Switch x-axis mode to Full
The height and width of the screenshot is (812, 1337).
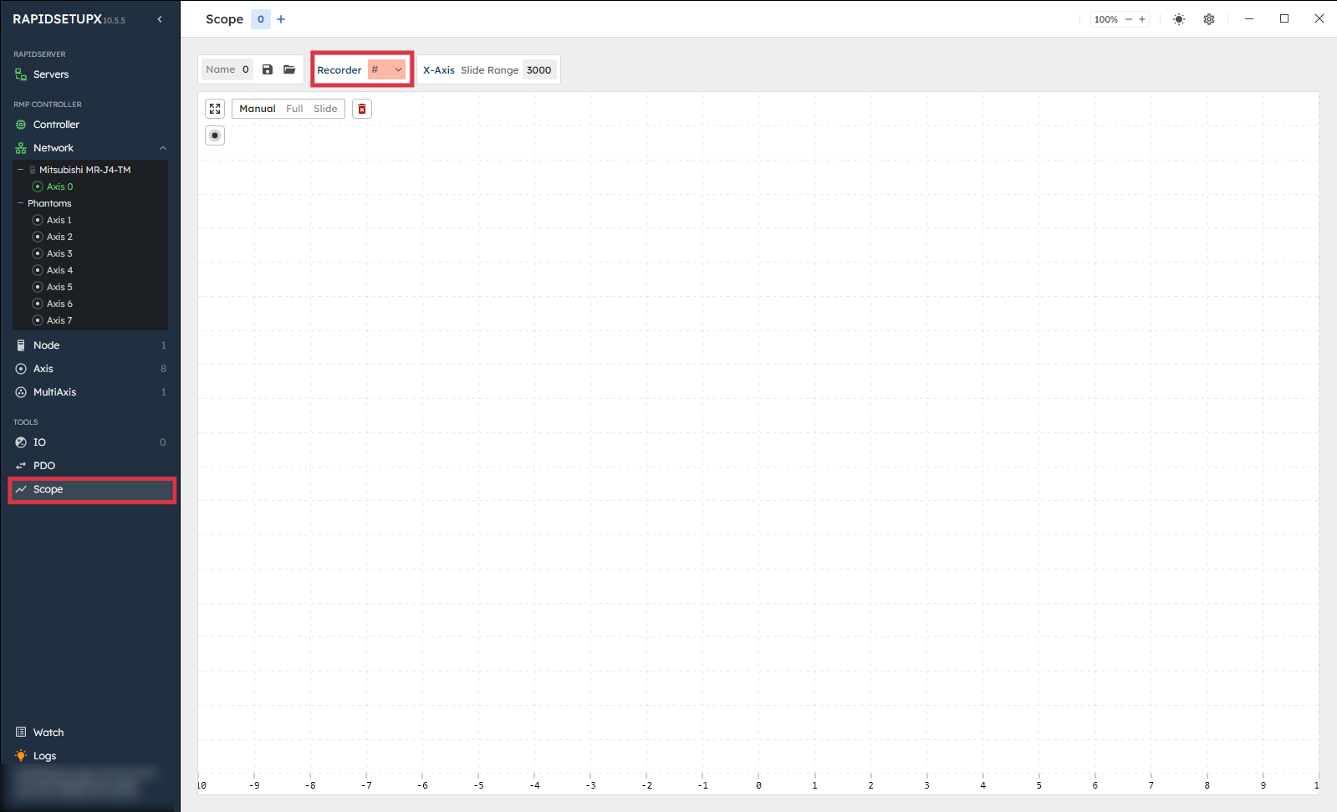[x=294, y=109]
